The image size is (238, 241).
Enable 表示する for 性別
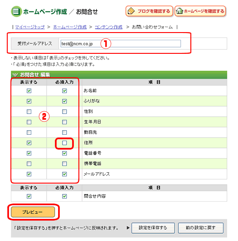[x=29, y=112]
